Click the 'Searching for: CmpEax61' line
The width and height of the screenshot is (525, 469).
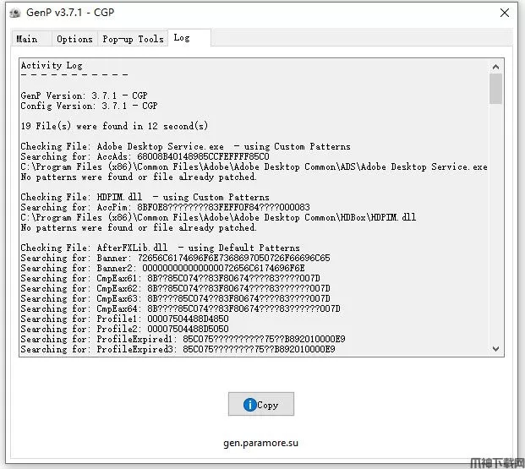coord(171,278)
